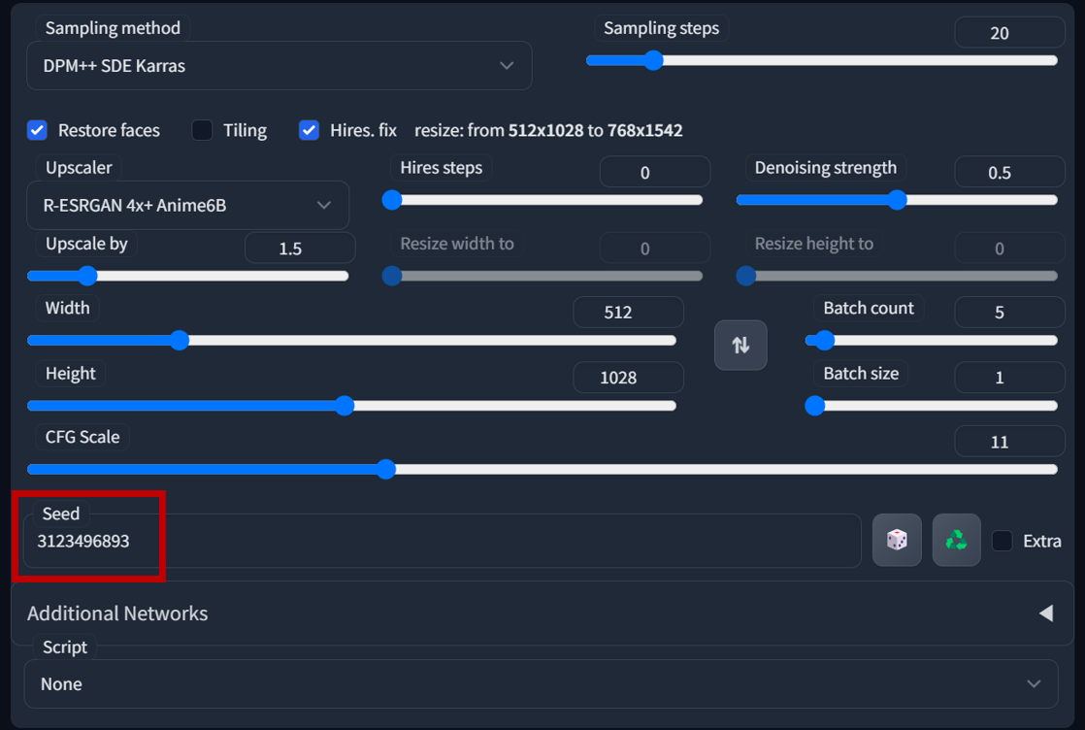Click the Batch size slider handle

815,406
